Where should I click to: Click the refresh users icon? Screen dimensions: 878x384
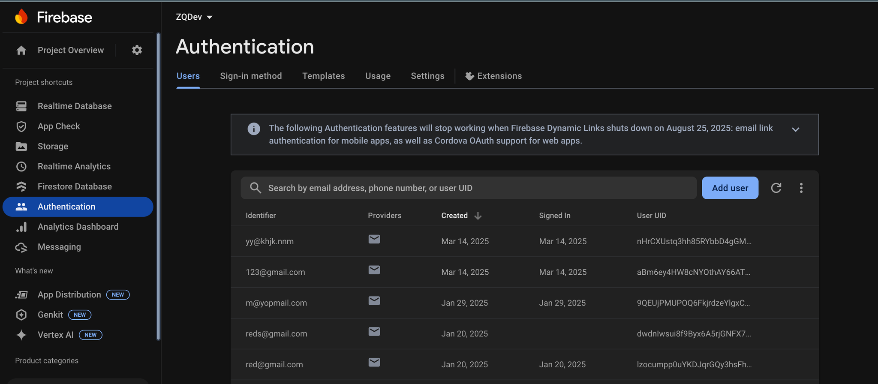click(x=776, y=188)
